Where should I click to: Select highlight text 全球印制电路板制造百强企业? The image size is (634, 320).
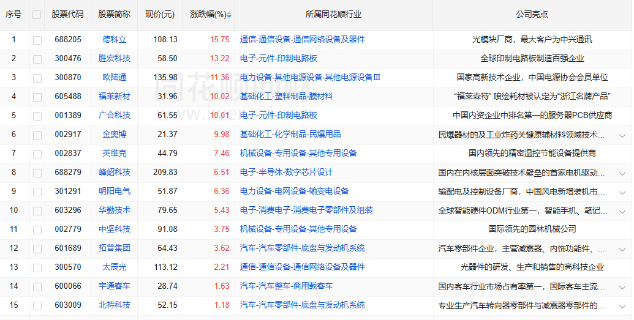(x=532, y=59)
